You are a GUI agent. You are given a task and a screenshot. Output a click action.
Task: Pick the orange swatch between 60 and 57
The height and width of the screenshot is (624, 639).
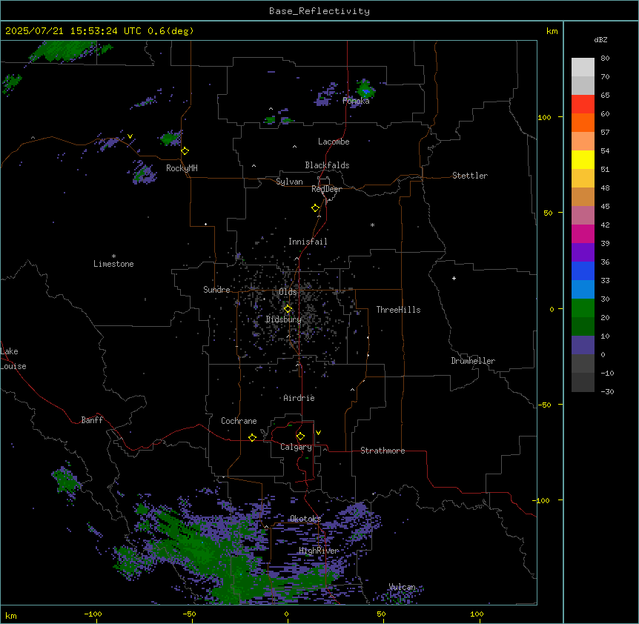pos(583,122)
